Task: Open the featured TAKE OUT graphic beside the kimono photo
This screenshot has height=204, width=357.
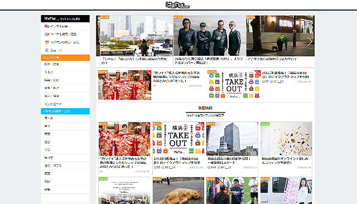Action: coord(234,85)
